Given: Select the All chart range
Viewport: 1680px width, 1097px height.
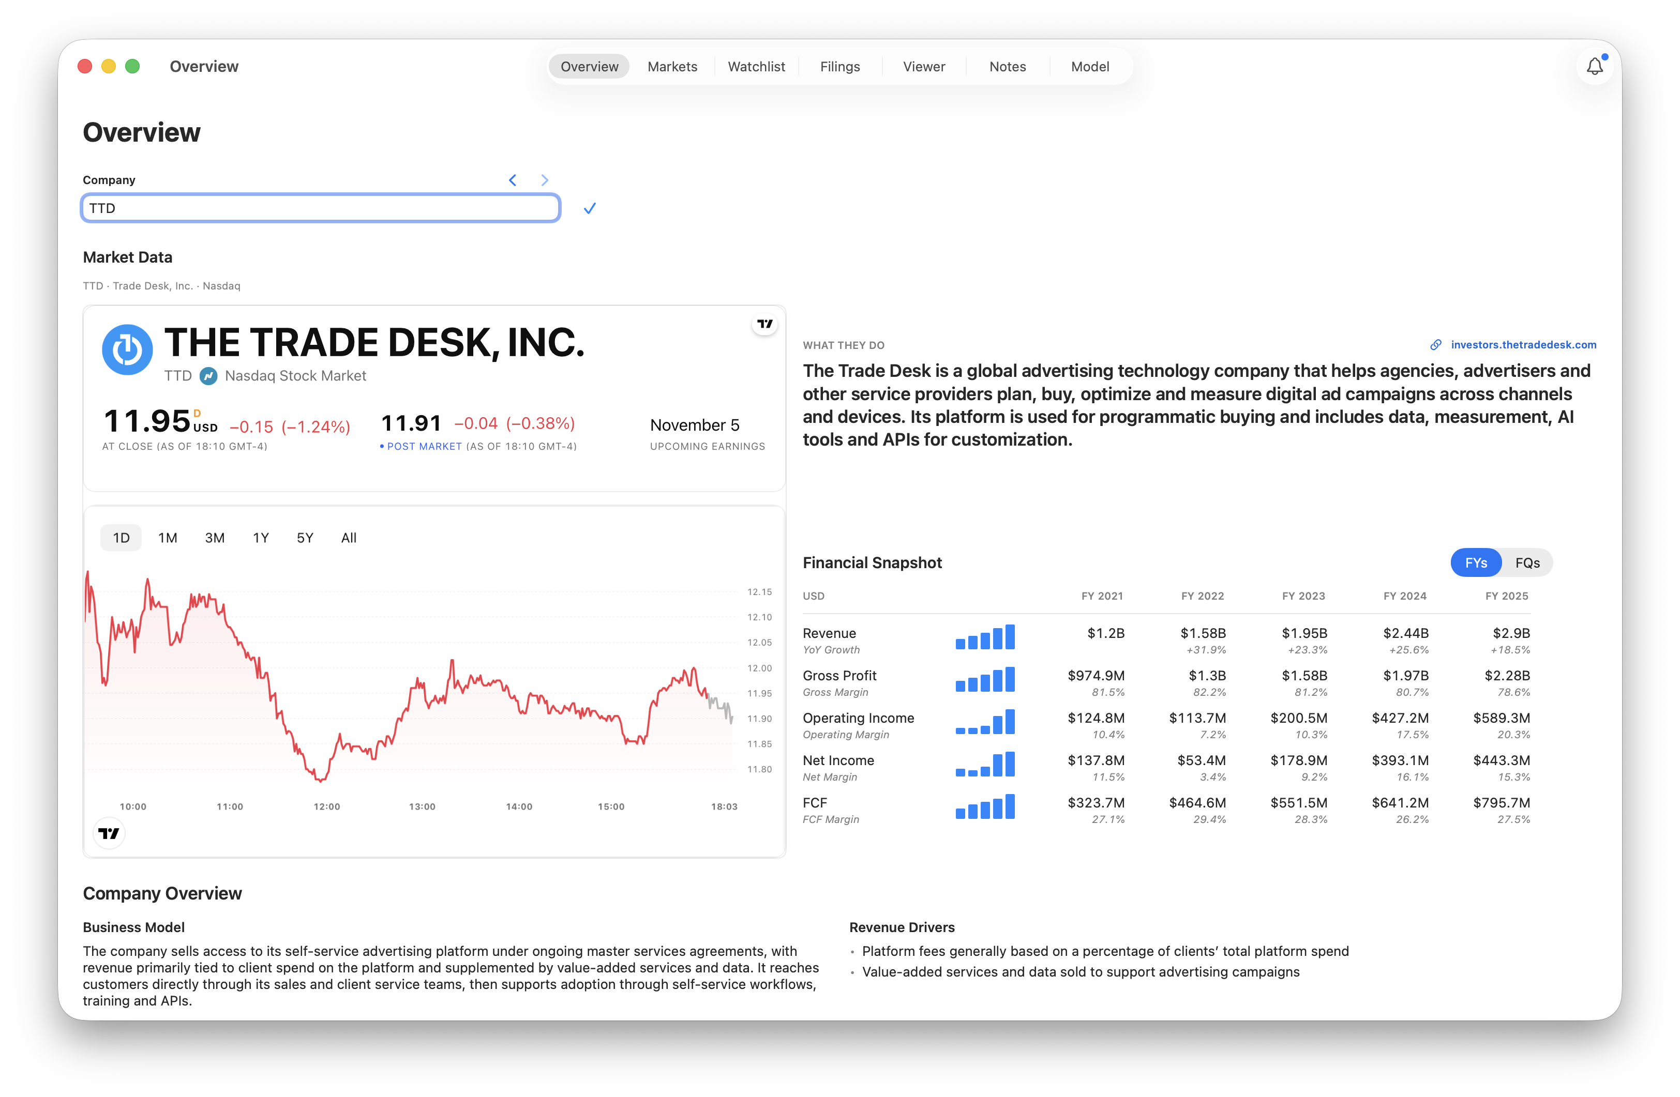Looking at the screenshot, I should (x=349, y=538).
